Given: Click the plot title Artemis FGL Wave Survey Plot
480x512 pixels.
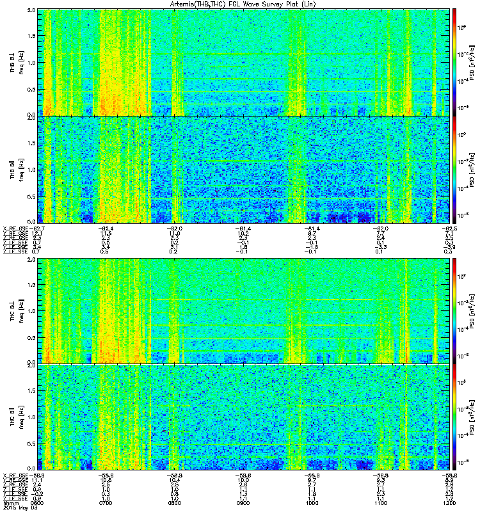Looking at the screenshot, I should point(243,4).
